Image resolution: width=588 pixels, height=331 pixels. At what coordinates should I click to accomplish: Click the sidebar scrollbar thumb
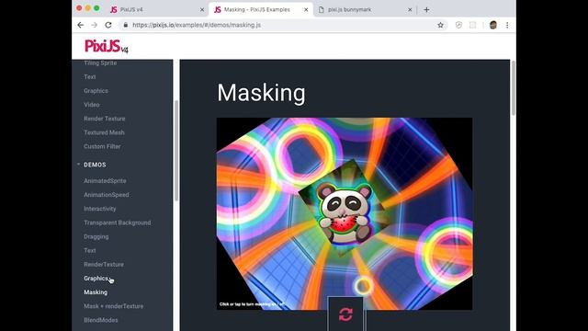point(175,150)
